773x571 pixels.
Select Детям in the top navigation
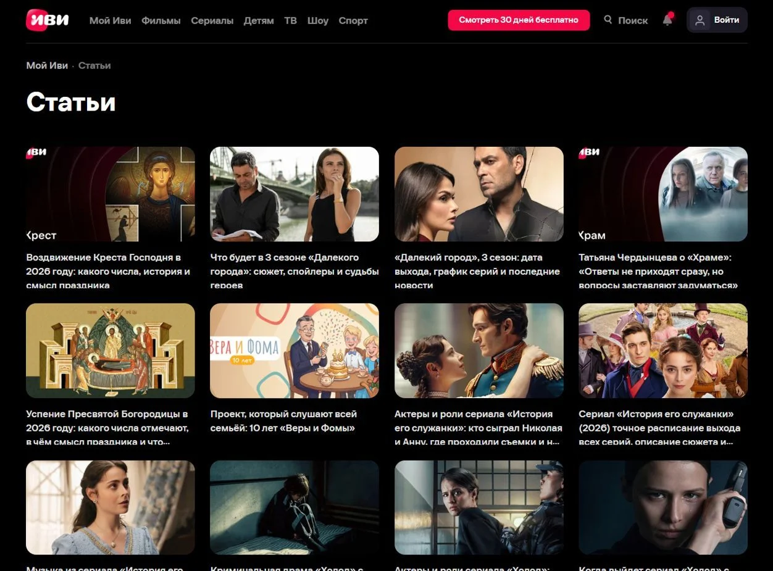(x=259, y=20)
